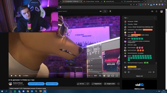The height and width of the screenshot is (93, 167).
Task: Skip to the next video
Action: pos(16,76)
